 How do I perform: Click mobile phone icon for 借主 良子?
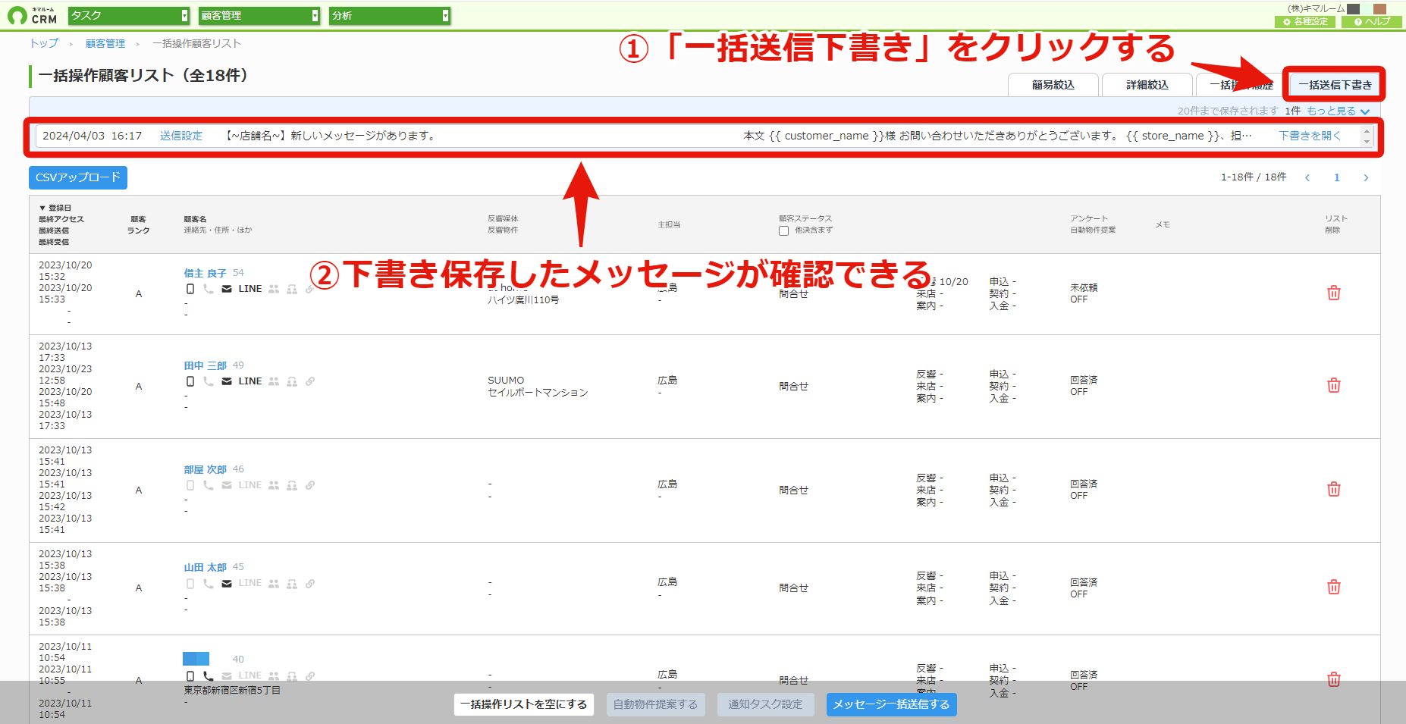pyautogui.click(x=190, y=289)
